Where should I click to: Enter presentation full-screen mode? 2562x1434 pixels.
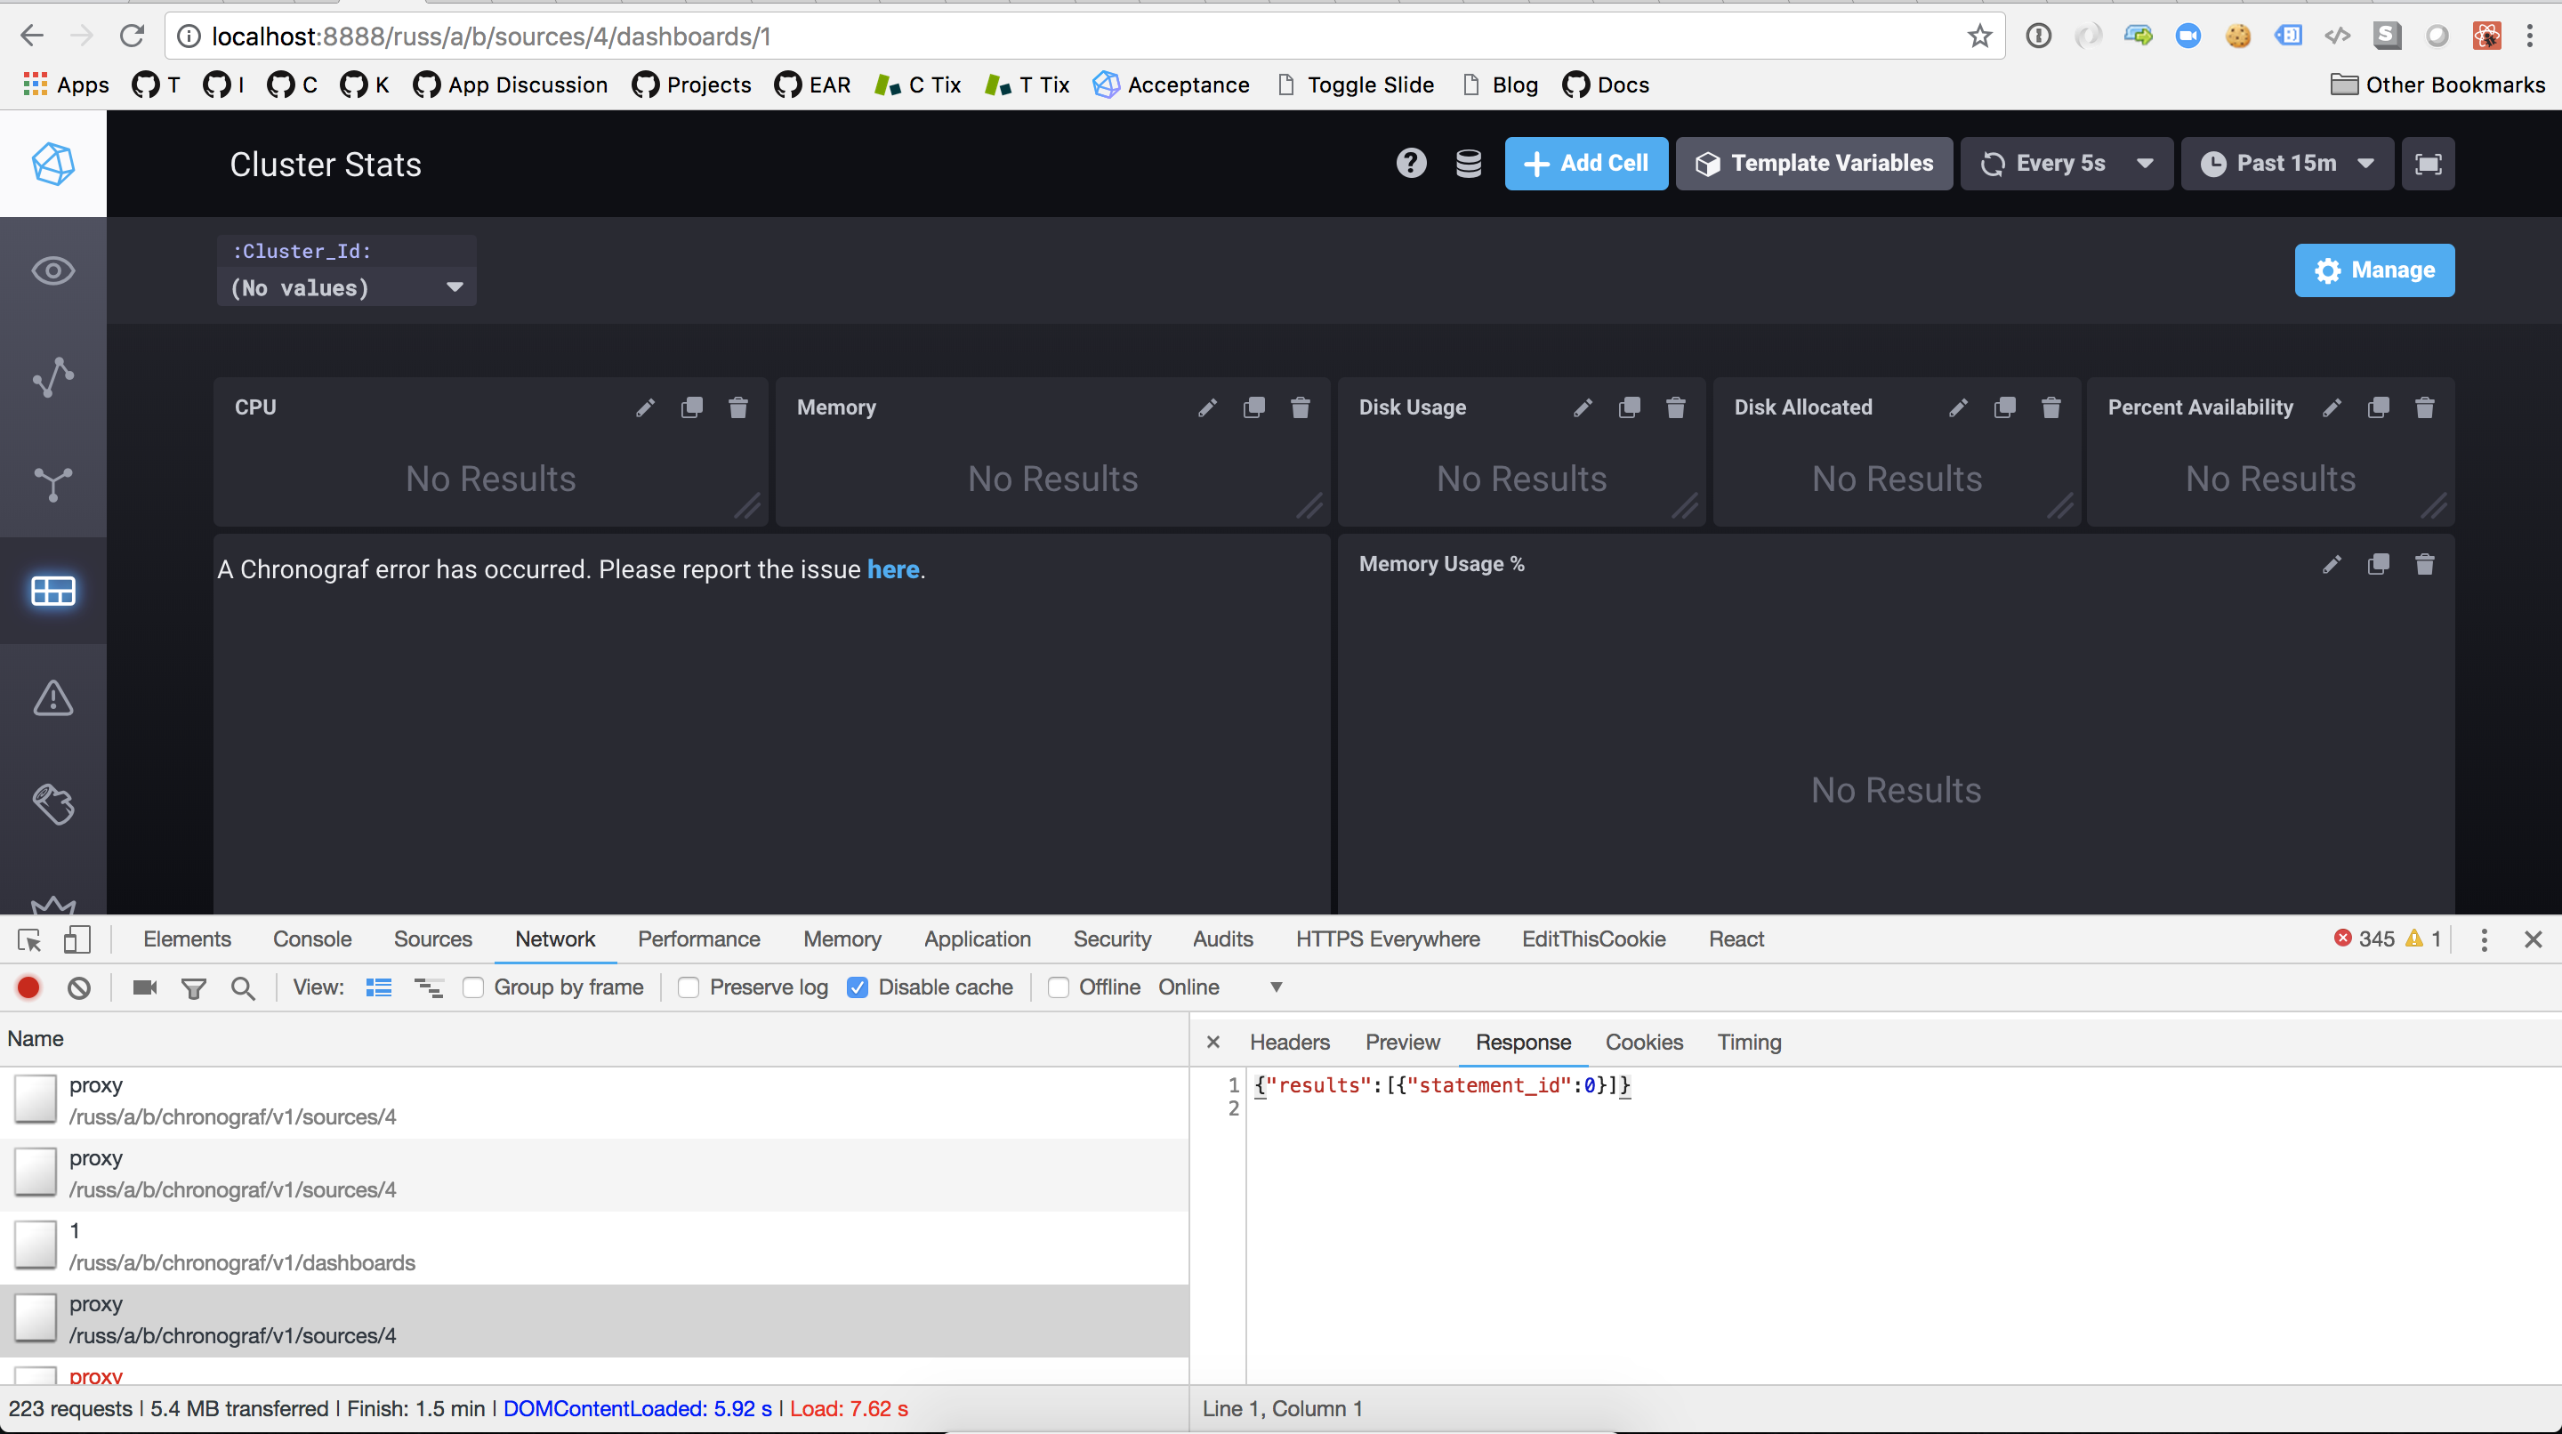pyautogui.click(x=2428, y=164)
